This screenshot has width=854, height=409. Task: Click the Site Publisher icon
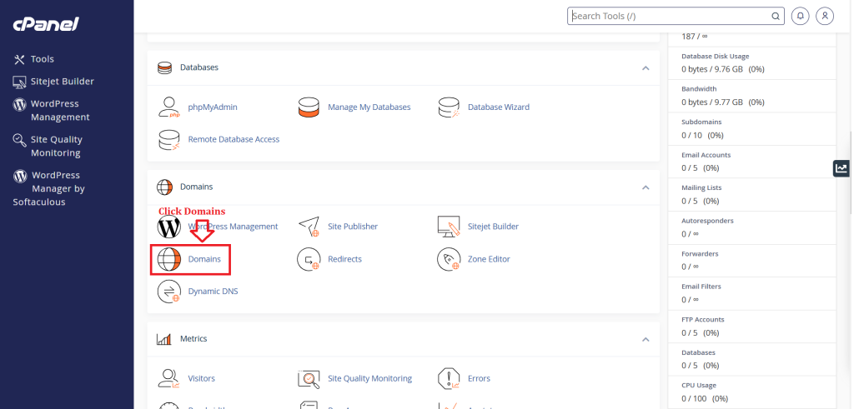point(309,227)
